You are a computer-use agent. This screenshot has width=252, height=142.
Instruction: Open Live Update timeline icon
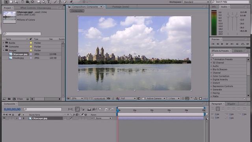(x=77, y=109)
